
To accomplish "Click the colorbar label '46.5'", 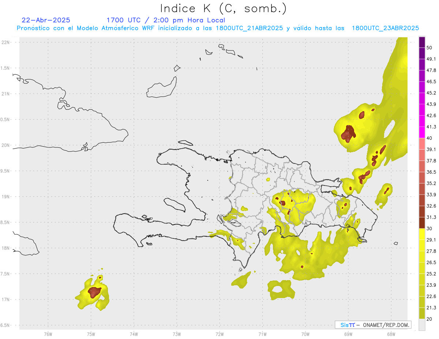I will click(431, 82).
